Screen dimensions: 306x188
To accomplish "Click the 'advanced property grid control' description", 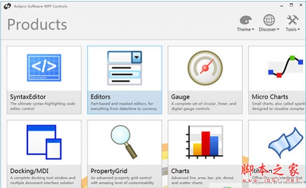I will [122, 180].
